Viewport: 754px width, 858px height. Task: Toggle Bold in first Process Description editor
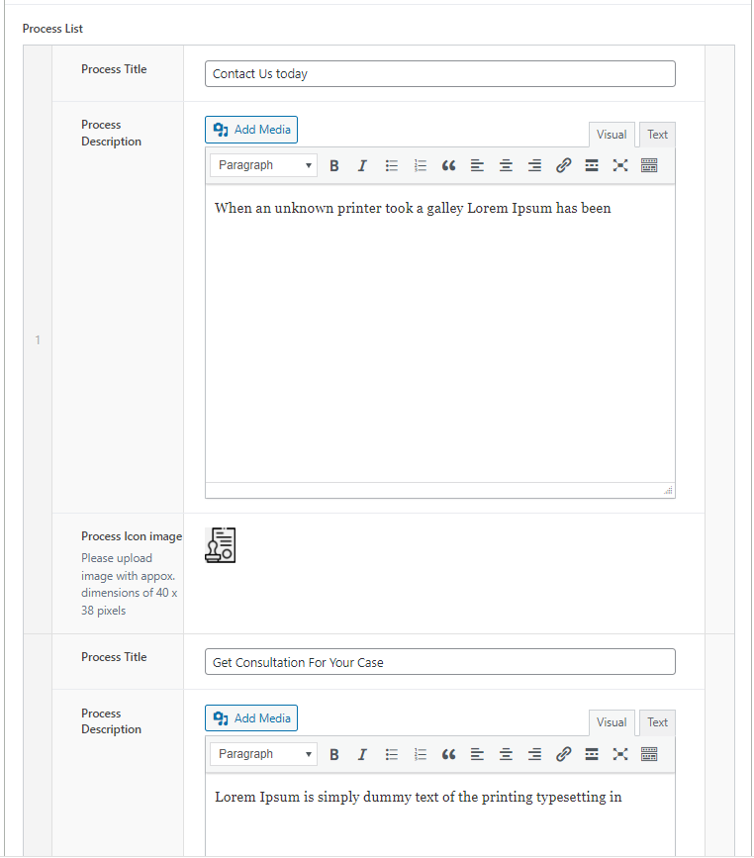pos(333,165)
